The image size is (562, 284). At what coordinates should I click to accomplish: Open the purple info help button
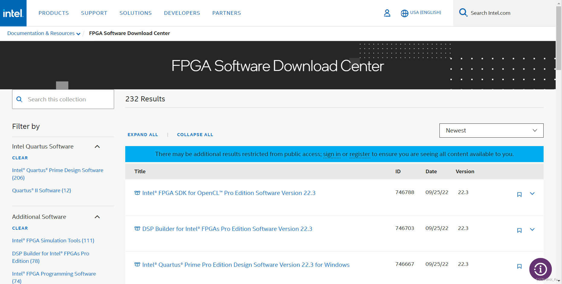(540, 269)
